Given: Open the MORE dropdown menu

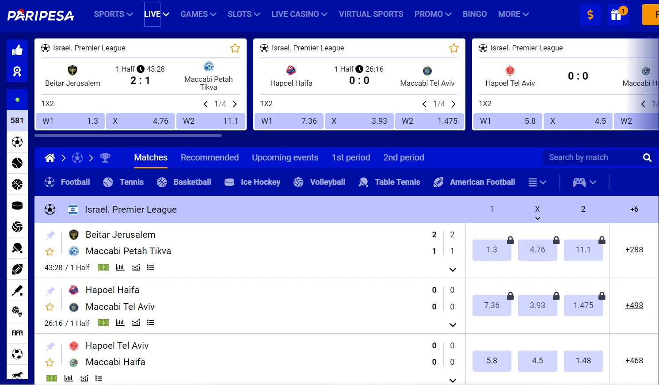Looking at the screenshot, I should pyautogui.click(x=514, y=14).
